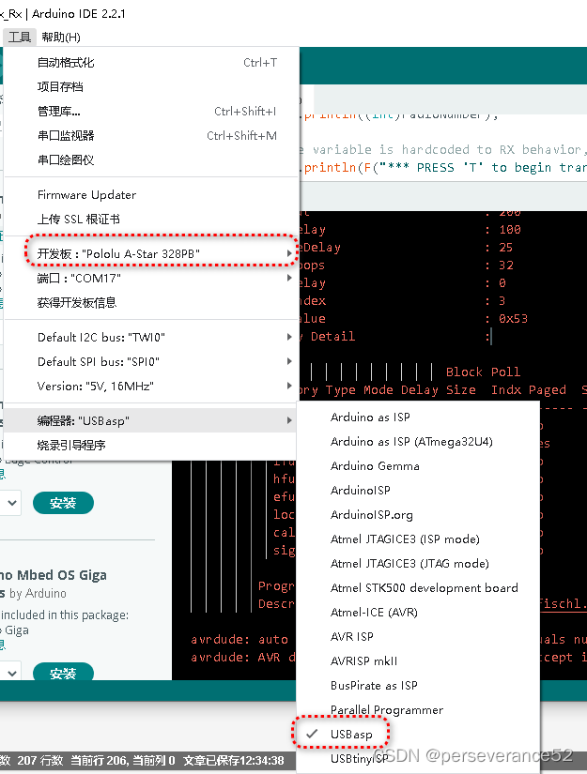Select Atmel-ICE (AVR) programmer

coord(418,613)
